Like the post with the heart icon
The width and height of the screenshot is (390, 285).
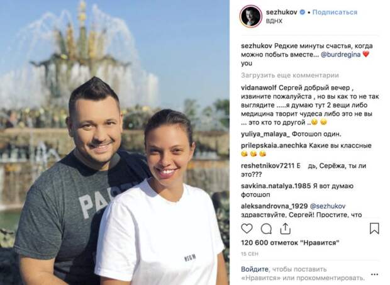pos(247,228)
